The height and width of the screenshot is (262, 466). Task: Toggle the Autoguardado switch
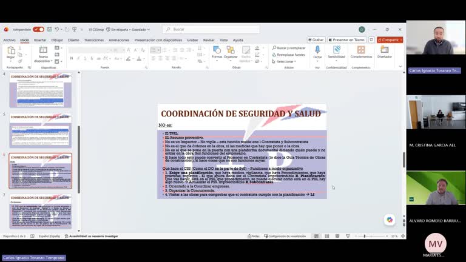[x=38, y=29]
